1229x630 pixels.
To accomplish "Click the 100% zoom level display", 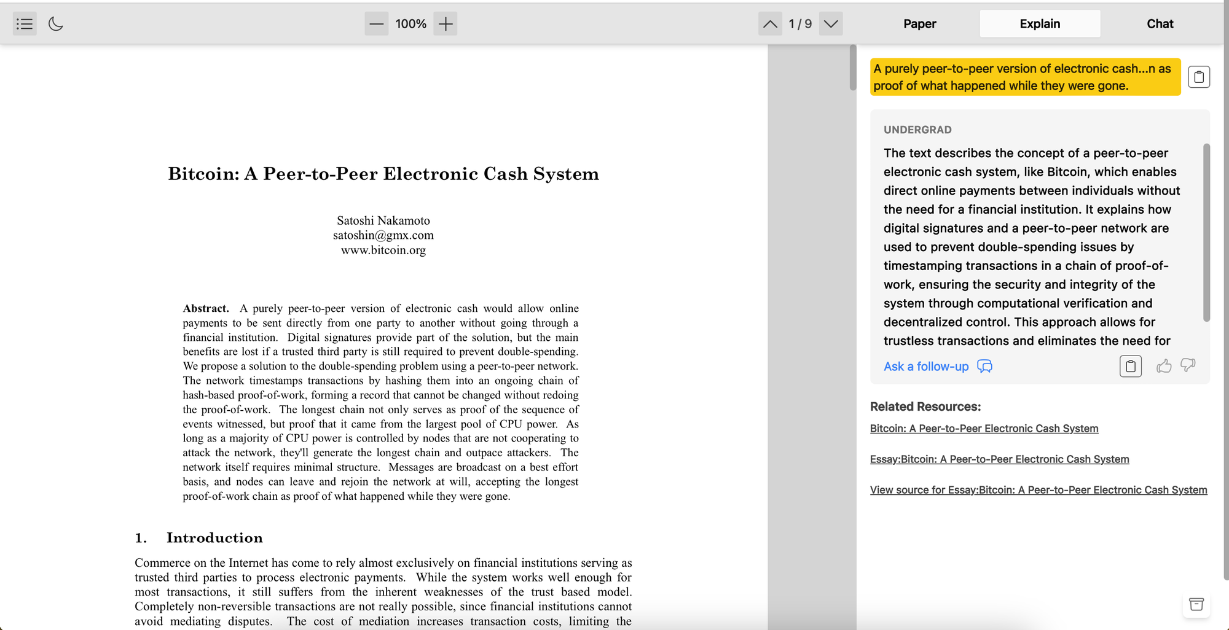I will coord(411,24).
